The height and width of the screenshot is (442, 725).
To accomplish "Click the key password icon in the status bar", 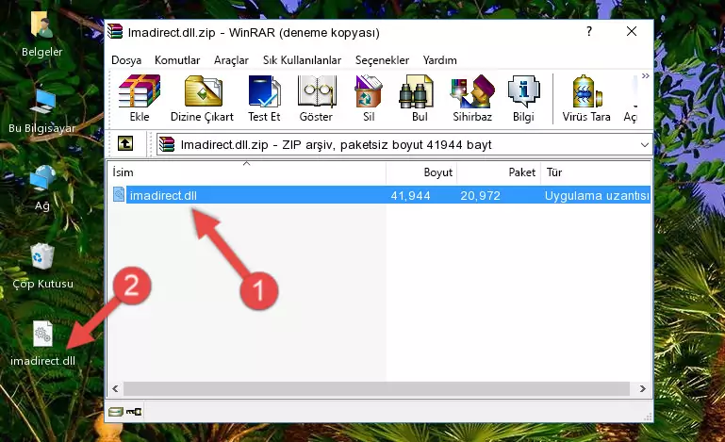I will tap(134, 412).
